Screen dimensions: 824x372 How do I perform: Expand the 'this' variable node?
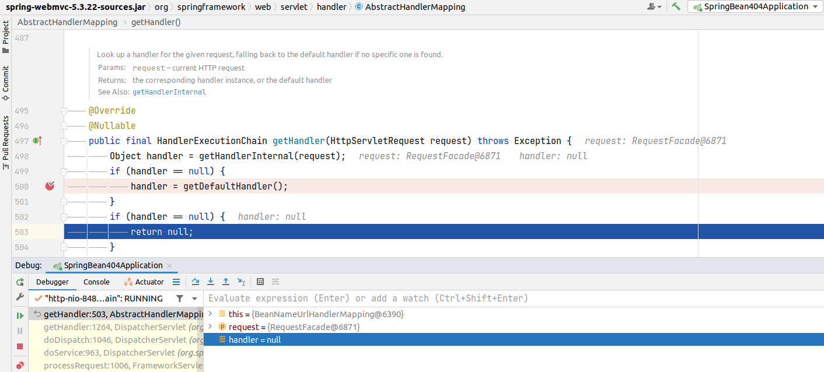(x=211, y=314)
